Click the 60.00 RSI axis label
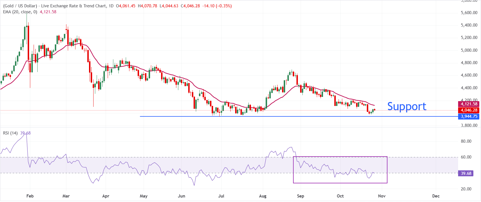Viewport: 481px width, 202px height. pyautogui.click(x=466, y=157)
